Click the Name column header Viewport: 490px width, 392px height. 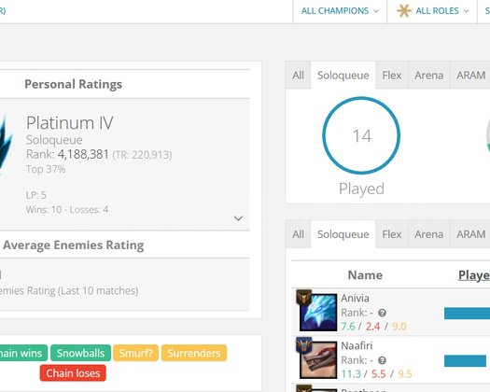click(x=365, y=275)
